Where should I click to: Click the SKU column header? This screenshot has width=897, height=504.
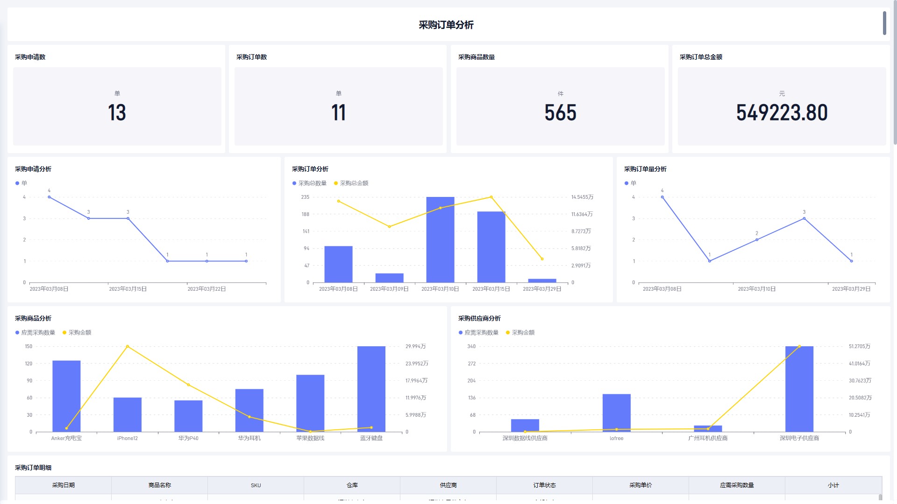click(x=256, y=485)
